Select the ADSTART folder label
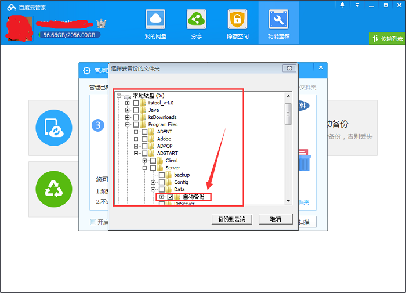The height and width of the screenshot is (293, 406). (167, 153)
